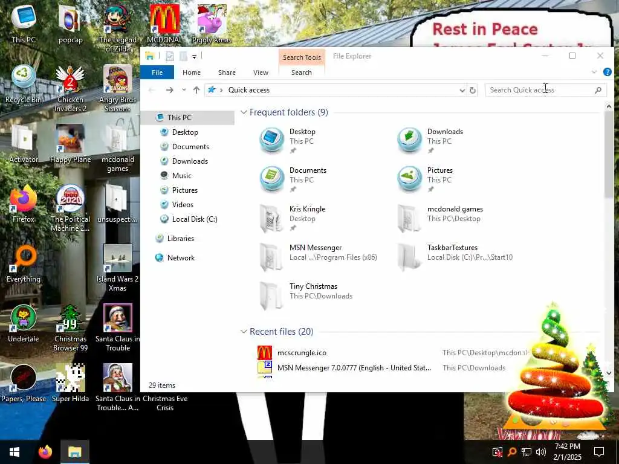This screenshot has height=464, width=619.
Task: Collapse the Frequent folders section
Action: click(x=244, y=112)
